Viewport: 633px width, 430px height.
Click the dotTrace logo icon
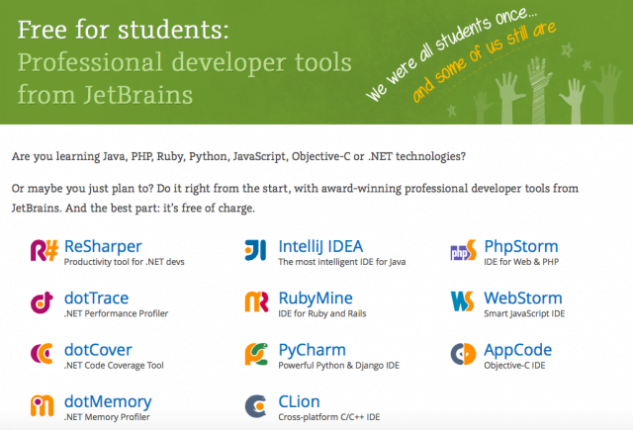pos(44,303)
